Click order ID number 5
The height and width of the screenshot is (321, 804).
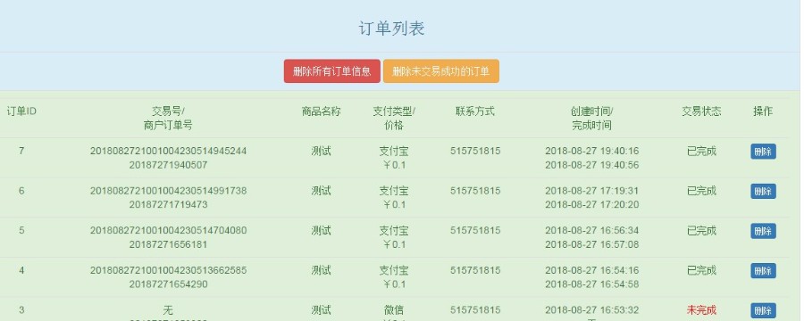pyautogui.click(x=21, y=230)
